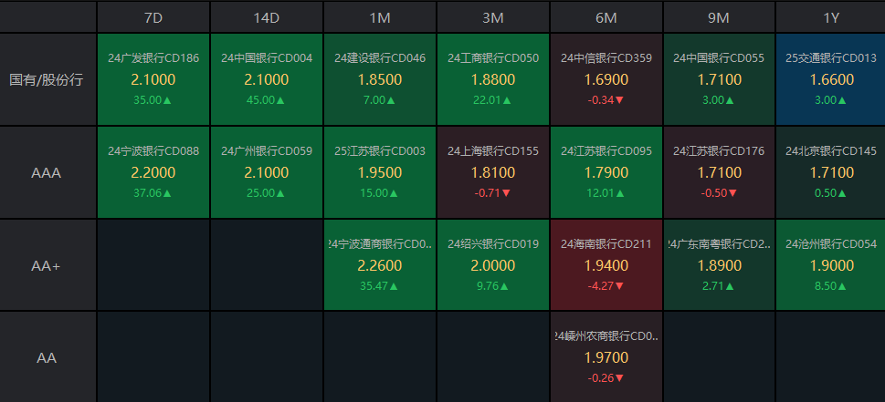Click the down arrow beside -0.26 in the AA row

click(x=619, y=379)
